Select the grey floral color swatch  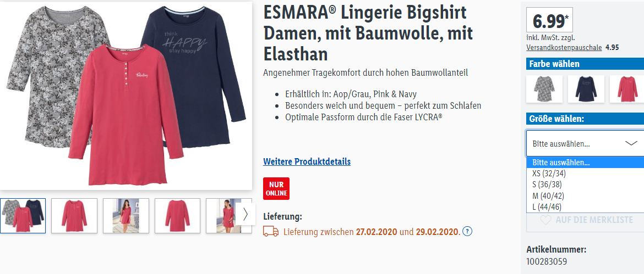click(x=544, y=89)
